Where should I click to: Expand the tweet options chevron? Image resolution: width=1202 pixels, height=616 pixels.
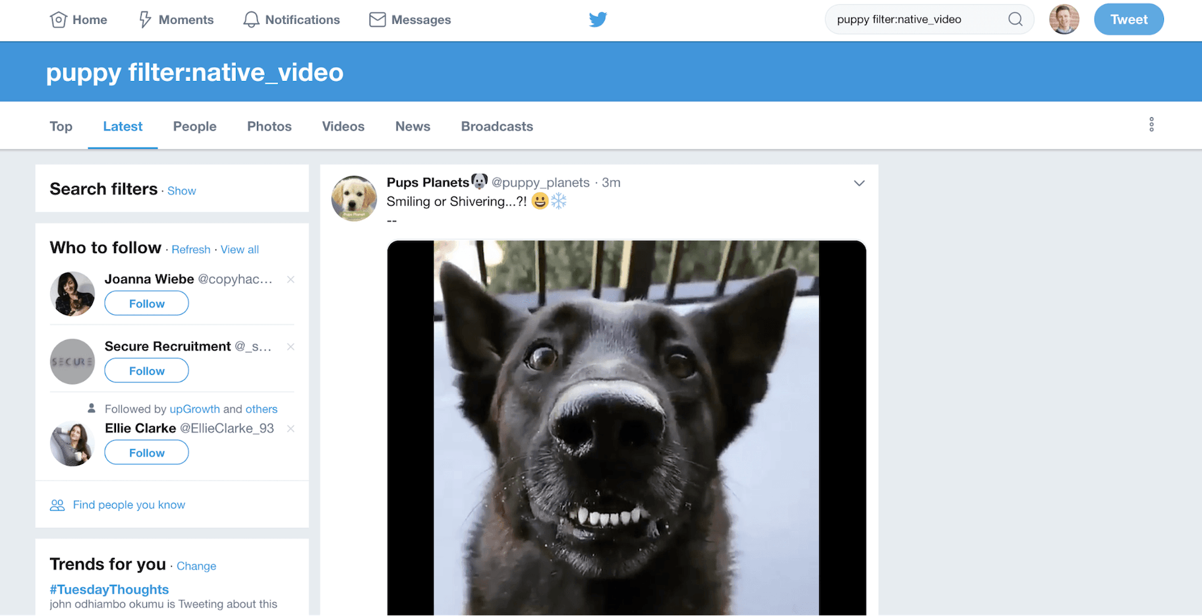(x=859, y=183)
